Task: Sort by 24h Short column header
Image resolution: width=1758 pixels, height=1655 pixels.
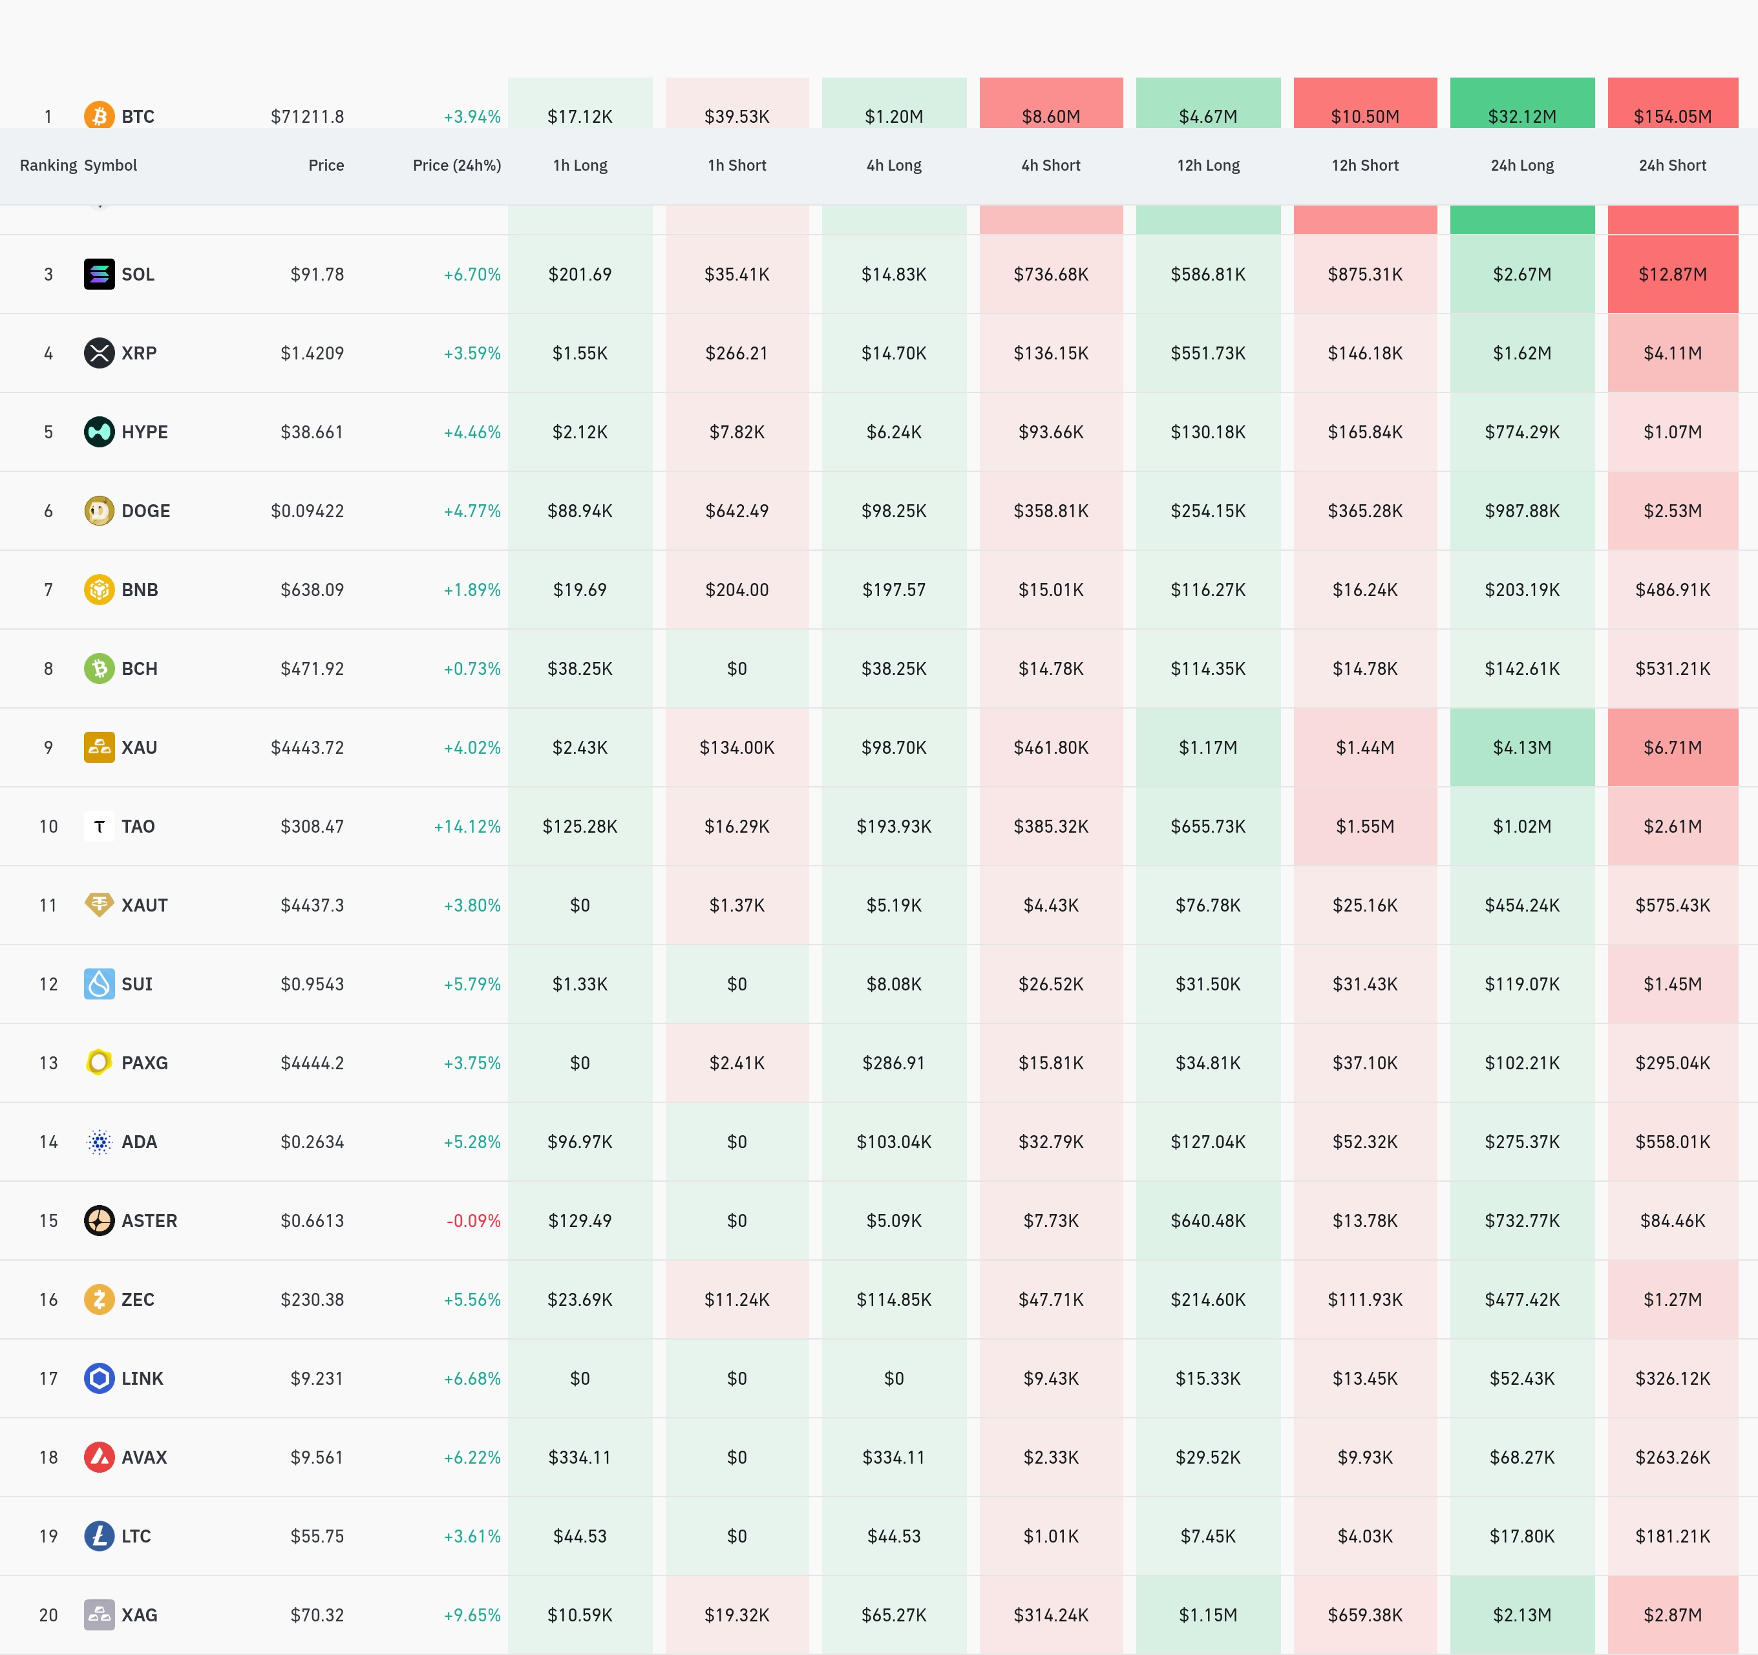Action: [1671, 165]
